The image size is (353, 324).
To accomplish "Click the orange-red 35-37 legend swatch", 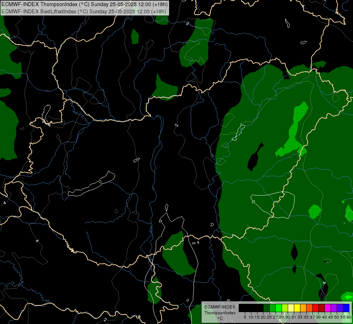I will pyautogui.click(x=309, y=308).
